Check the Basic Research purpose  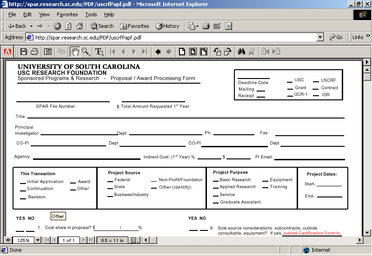point(216,181)
